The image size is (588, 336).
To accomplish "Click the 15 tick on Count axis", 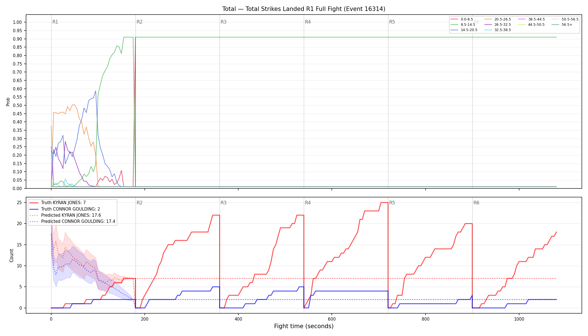I will [x=19, y=245].
